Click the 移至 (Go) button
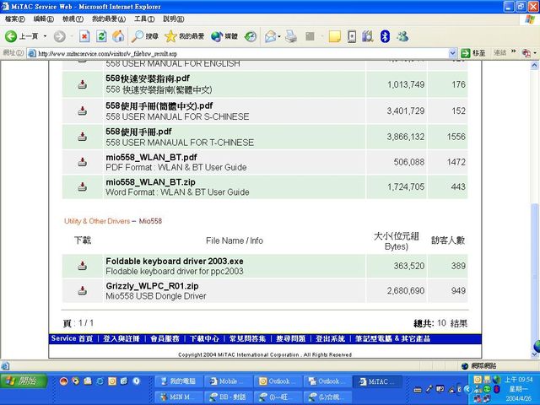This screenshot has width=540, height=405. point(473,53)
